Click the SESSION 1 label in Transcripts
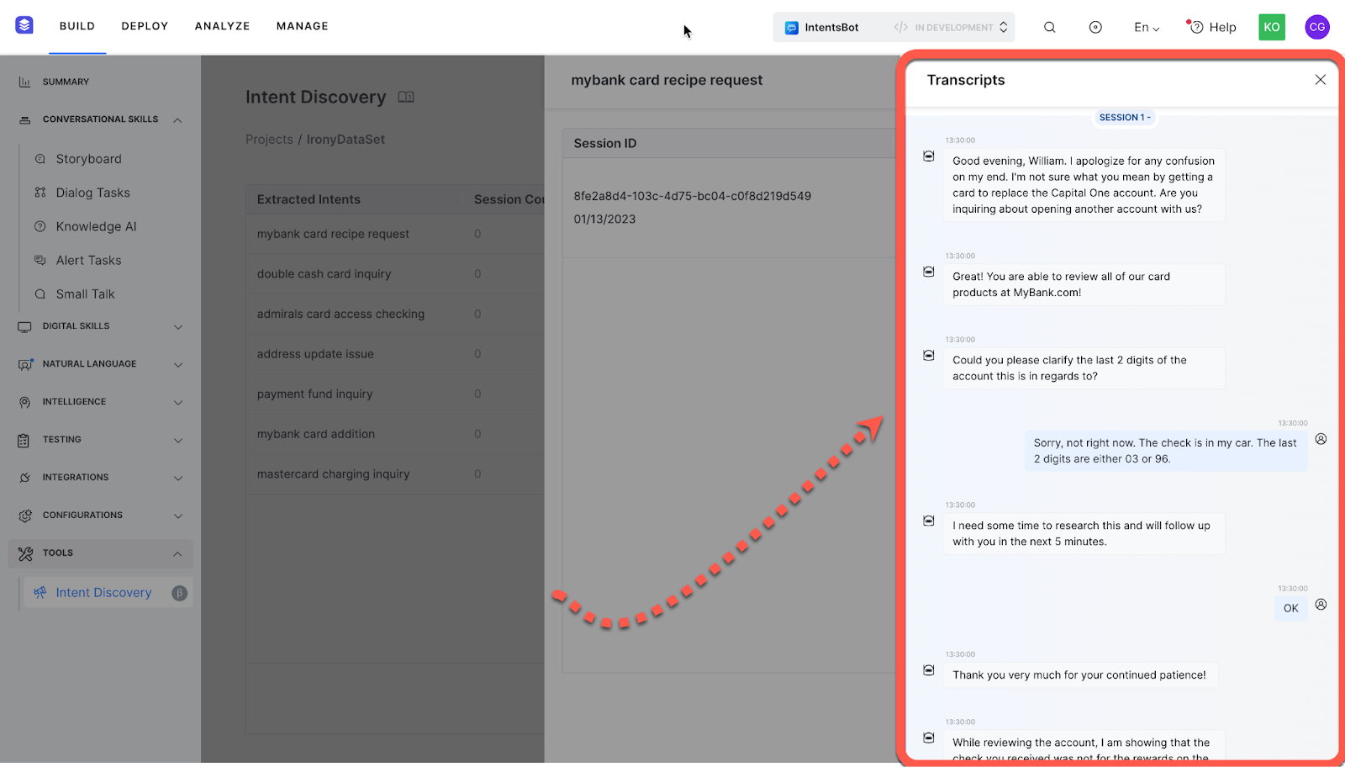The image size is (1345, 767). click(1125, 118)
